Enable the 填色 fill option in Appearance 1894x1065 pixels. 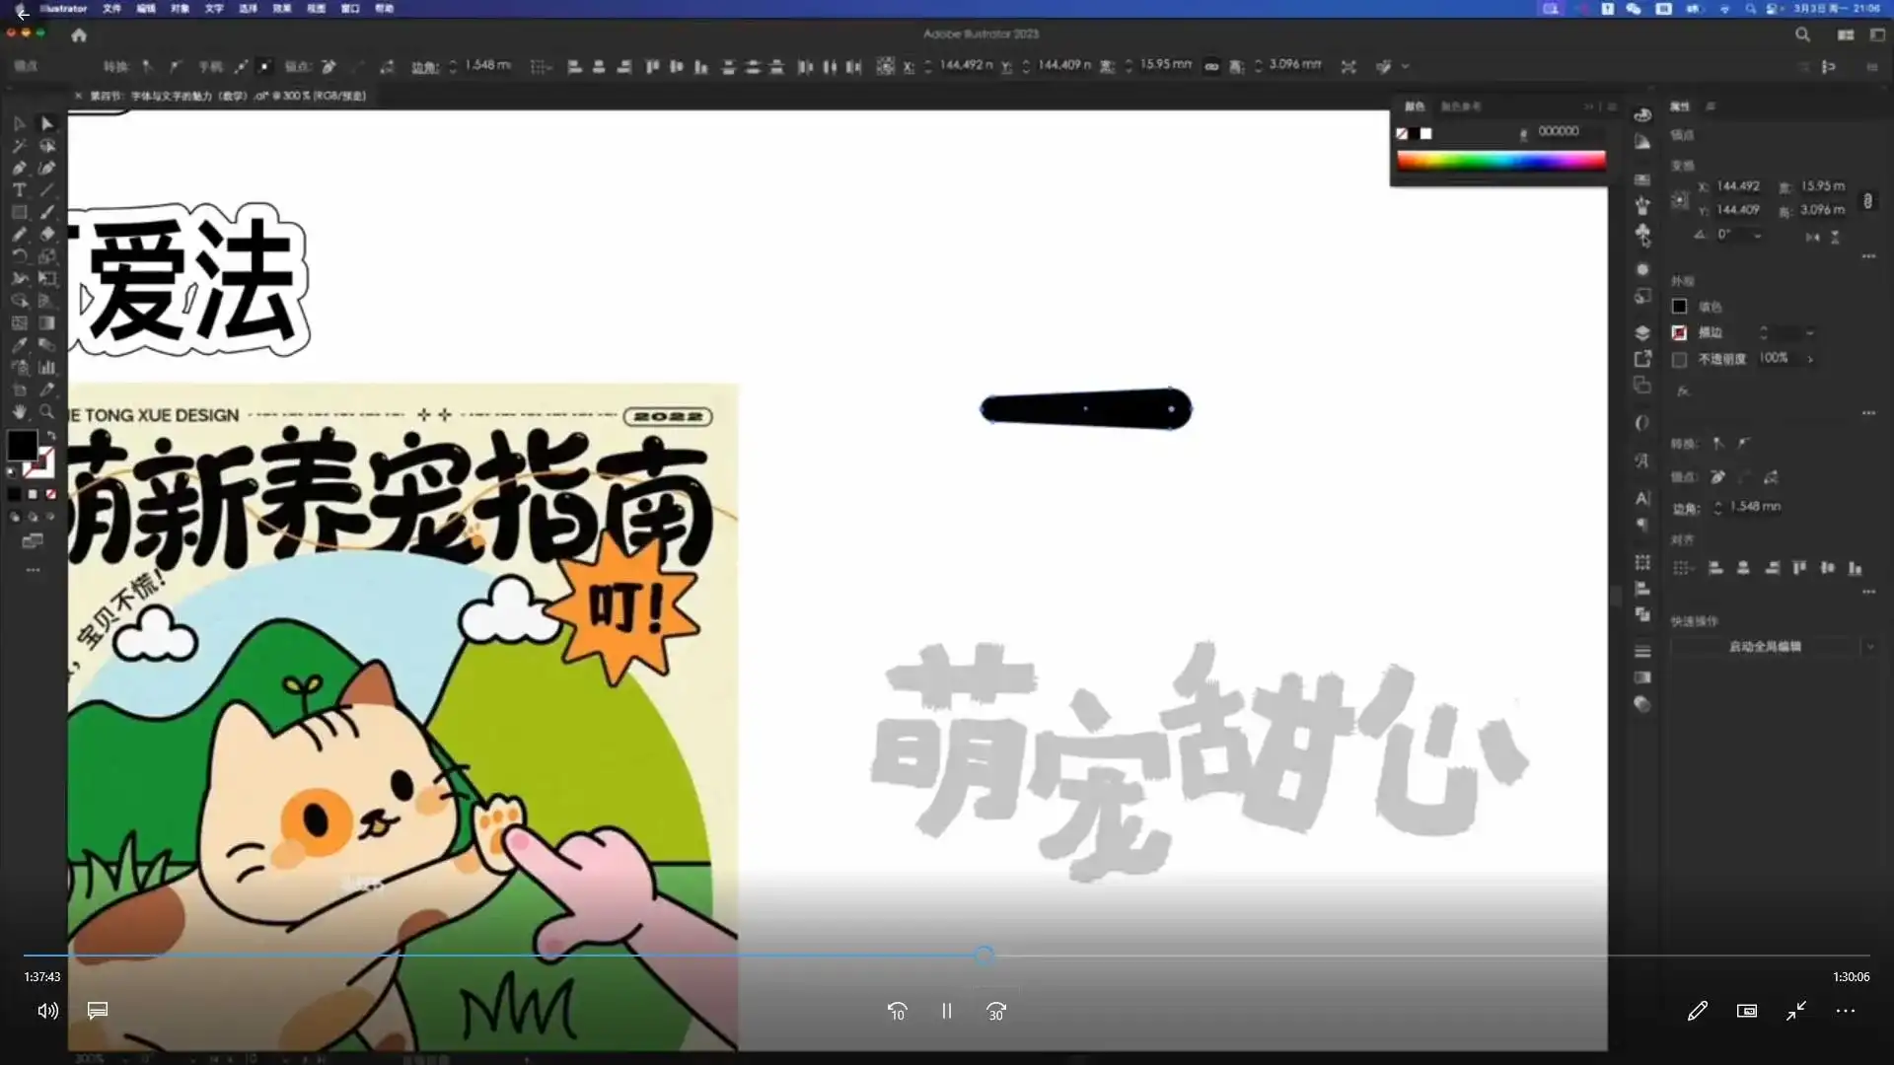(1680, 307)
